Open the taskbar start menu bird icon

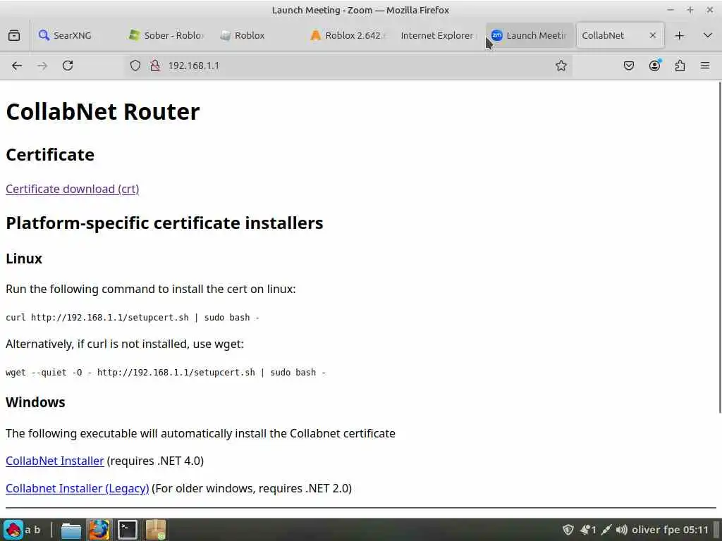tap(13, 530)
